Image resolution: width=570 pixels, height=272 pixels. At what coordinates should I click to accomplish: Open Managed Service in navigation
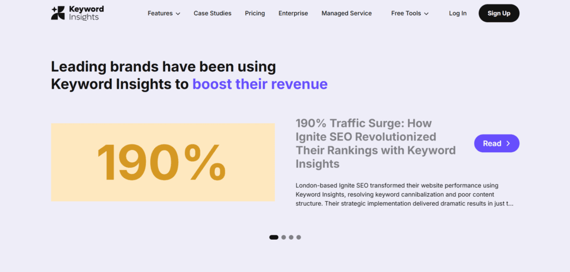pyautogui.click(x=346, y=13)
